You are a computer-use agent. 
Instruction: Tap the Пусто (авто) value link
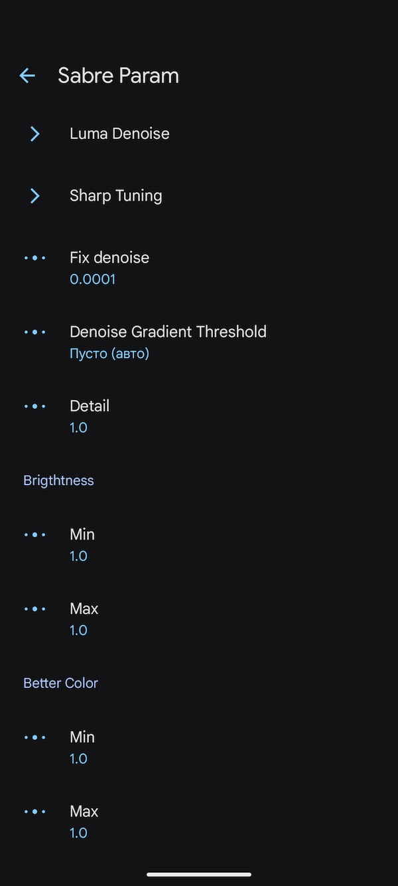coord(110,353)
